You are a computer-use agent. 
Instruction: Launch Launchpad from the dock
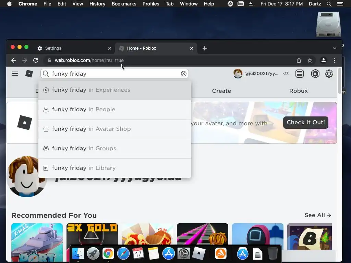93,254
